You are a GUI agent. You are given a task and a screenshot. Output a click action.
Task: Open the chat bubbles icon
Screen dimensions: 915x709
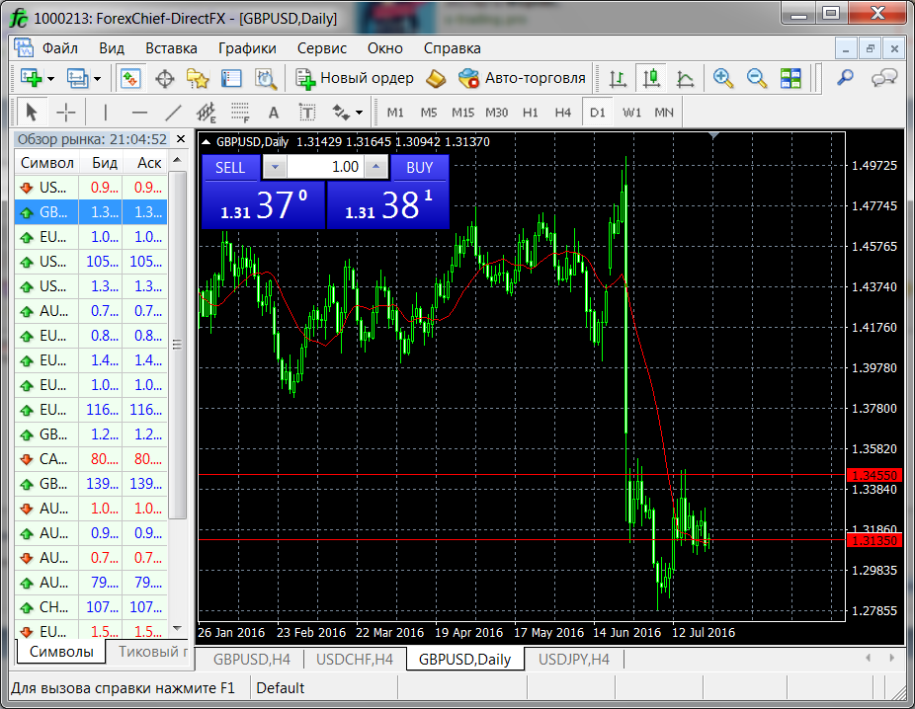tap(884, 78)
